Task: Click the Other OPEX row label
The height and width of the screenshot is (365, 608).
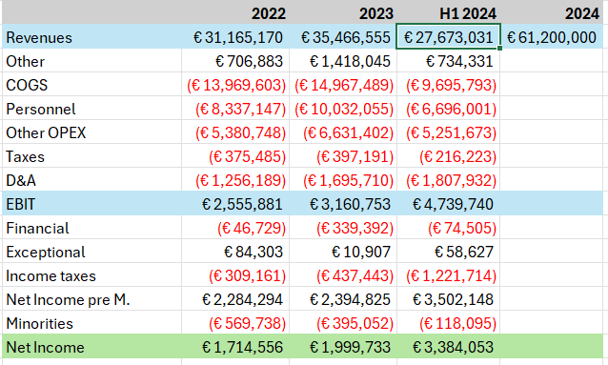Action: point(46,133)
